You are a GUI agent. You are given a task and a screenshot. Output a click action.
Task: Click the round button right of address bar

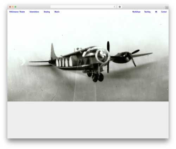120,7
